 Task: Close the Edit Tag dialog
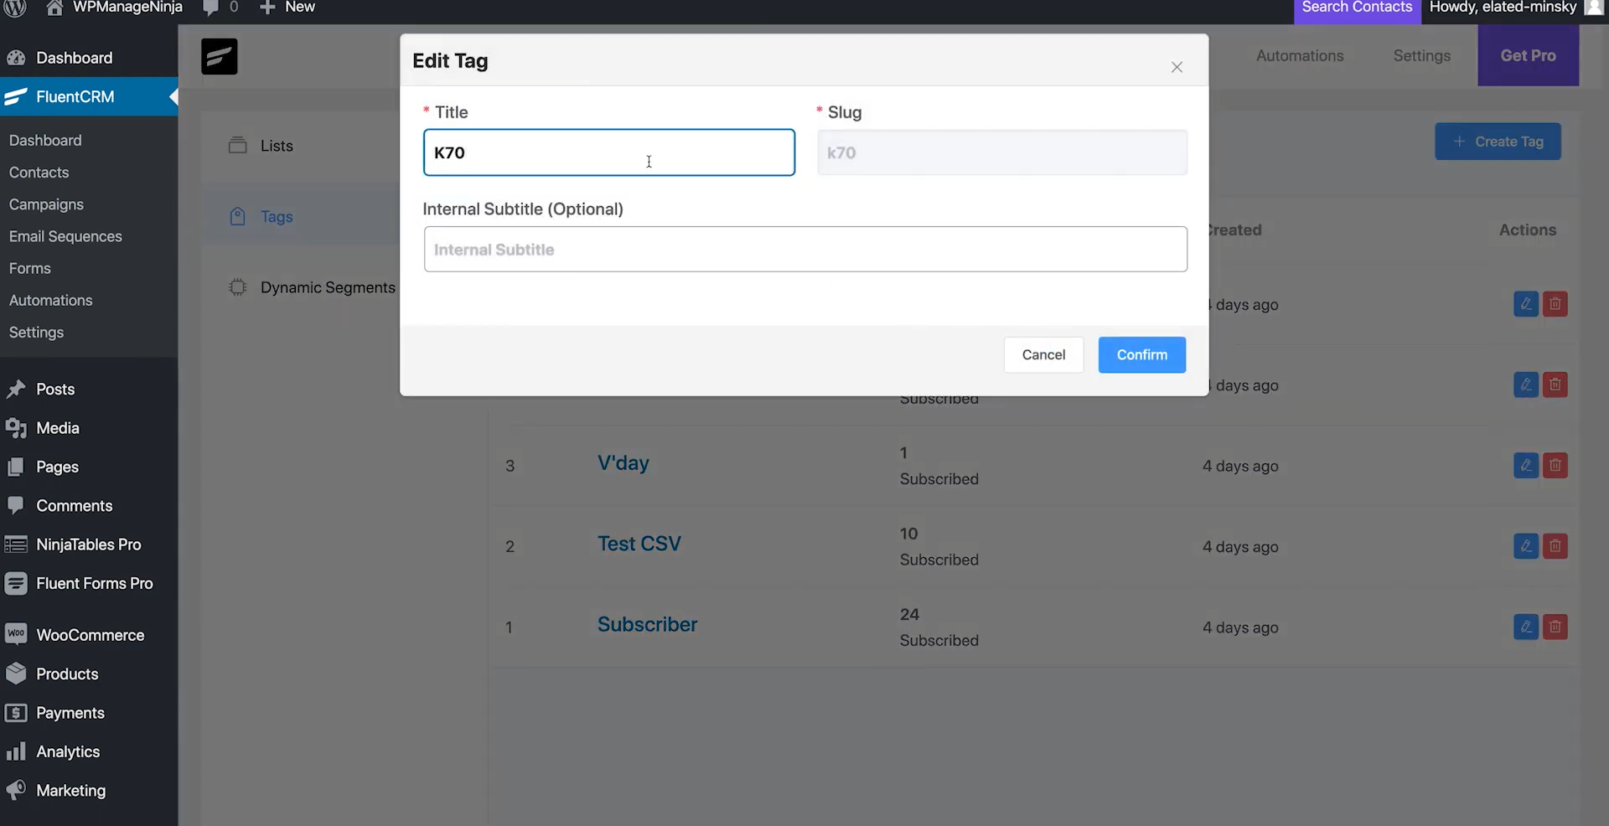1177,67
